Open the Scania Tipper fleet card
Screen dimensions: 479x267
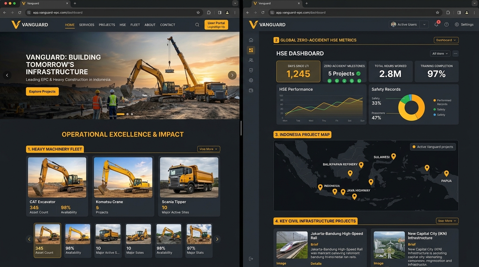point(189,186)
